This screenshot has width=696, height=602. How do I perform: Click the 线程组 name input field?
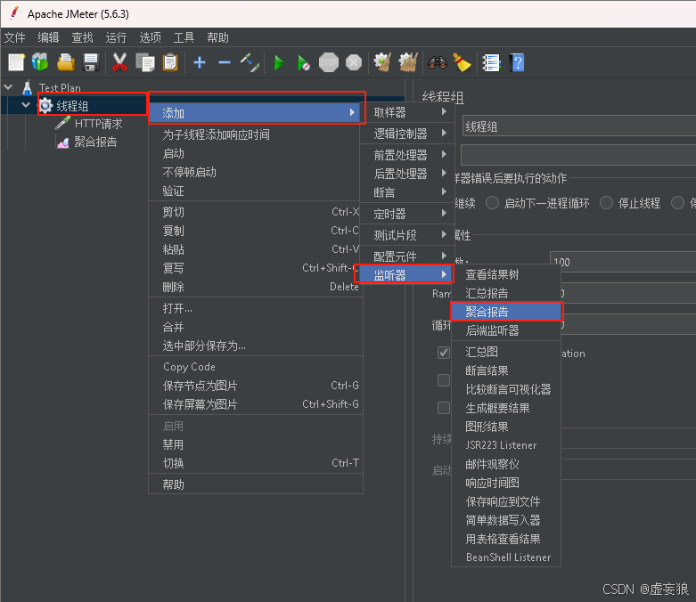pos(579,126)
